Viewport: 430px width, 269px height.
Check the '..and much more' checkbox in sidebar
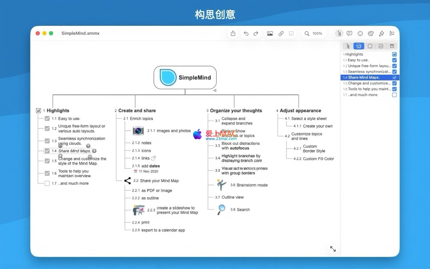pyautogui.click(x=394, y=95)
